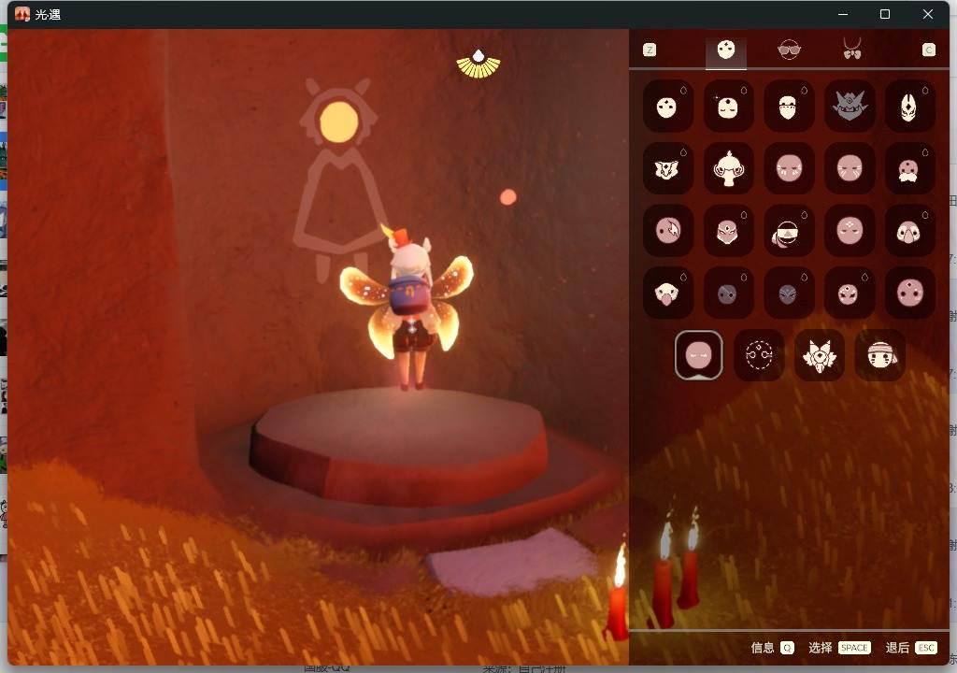Select the gray horned demon mask
Screen dimensions: 957x673
click(850, 107)
